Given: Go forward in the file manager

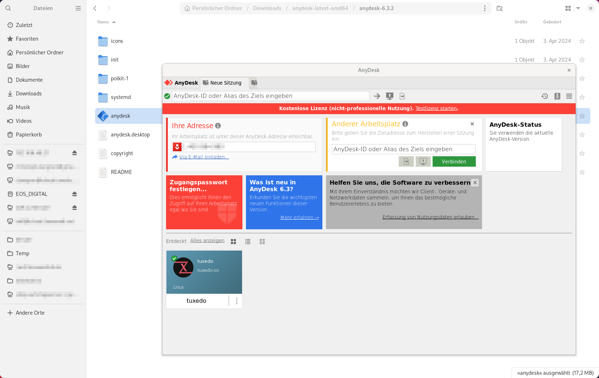Looking at the screenshot, I should [109, 8].
